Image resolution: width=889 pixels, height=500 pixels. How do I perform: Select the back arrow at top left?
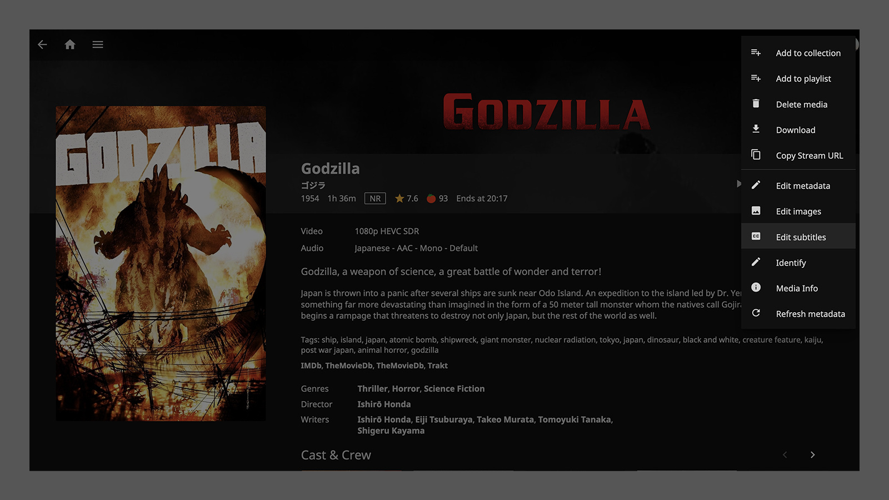point(42,44)
